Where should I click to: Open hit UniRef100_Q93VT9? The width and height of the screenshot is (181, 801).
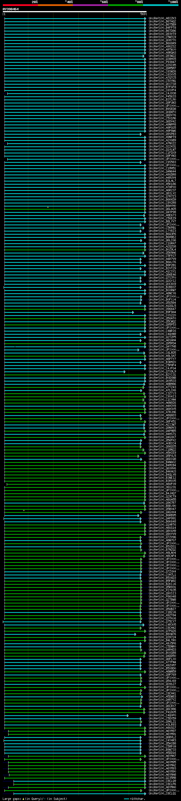point(162,34)
